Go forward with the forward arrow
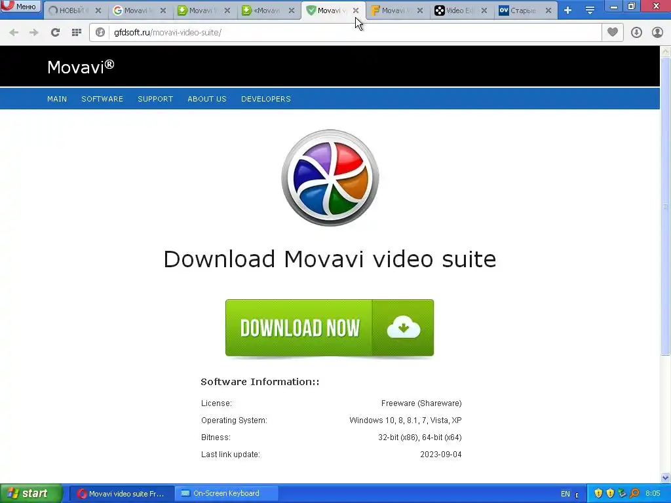Viewport: 671px width, 503px height. pos(33,33)
